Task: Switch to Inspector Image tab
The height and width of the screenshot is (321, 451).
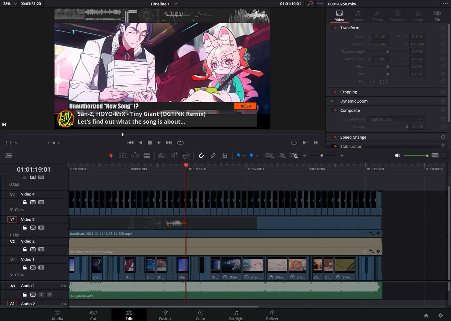Action: (x=418, y=16)
